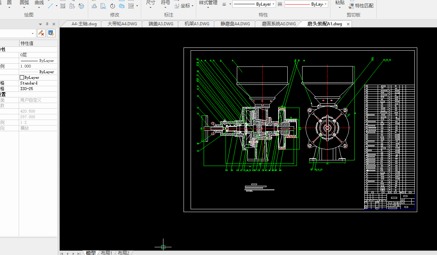Select the line tool in 绘图 group

point(51,6)
